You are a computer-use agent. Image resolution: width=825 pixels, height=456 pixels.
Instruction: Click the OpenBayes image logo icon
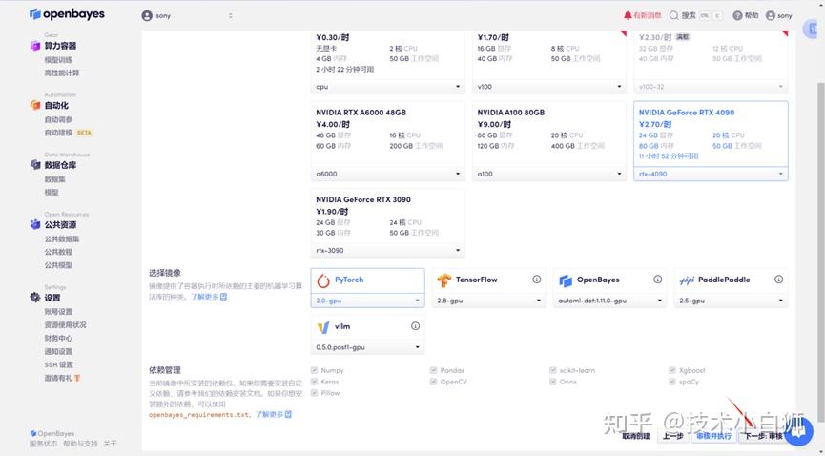[x=566, y=280]
